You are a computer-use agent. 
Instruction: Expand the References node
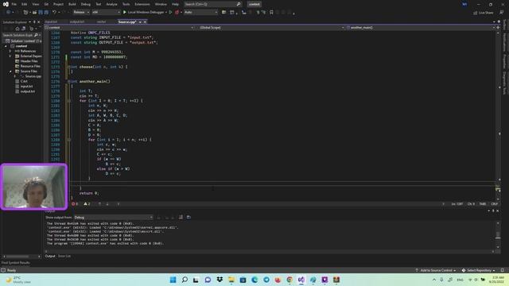click(10, 51)
